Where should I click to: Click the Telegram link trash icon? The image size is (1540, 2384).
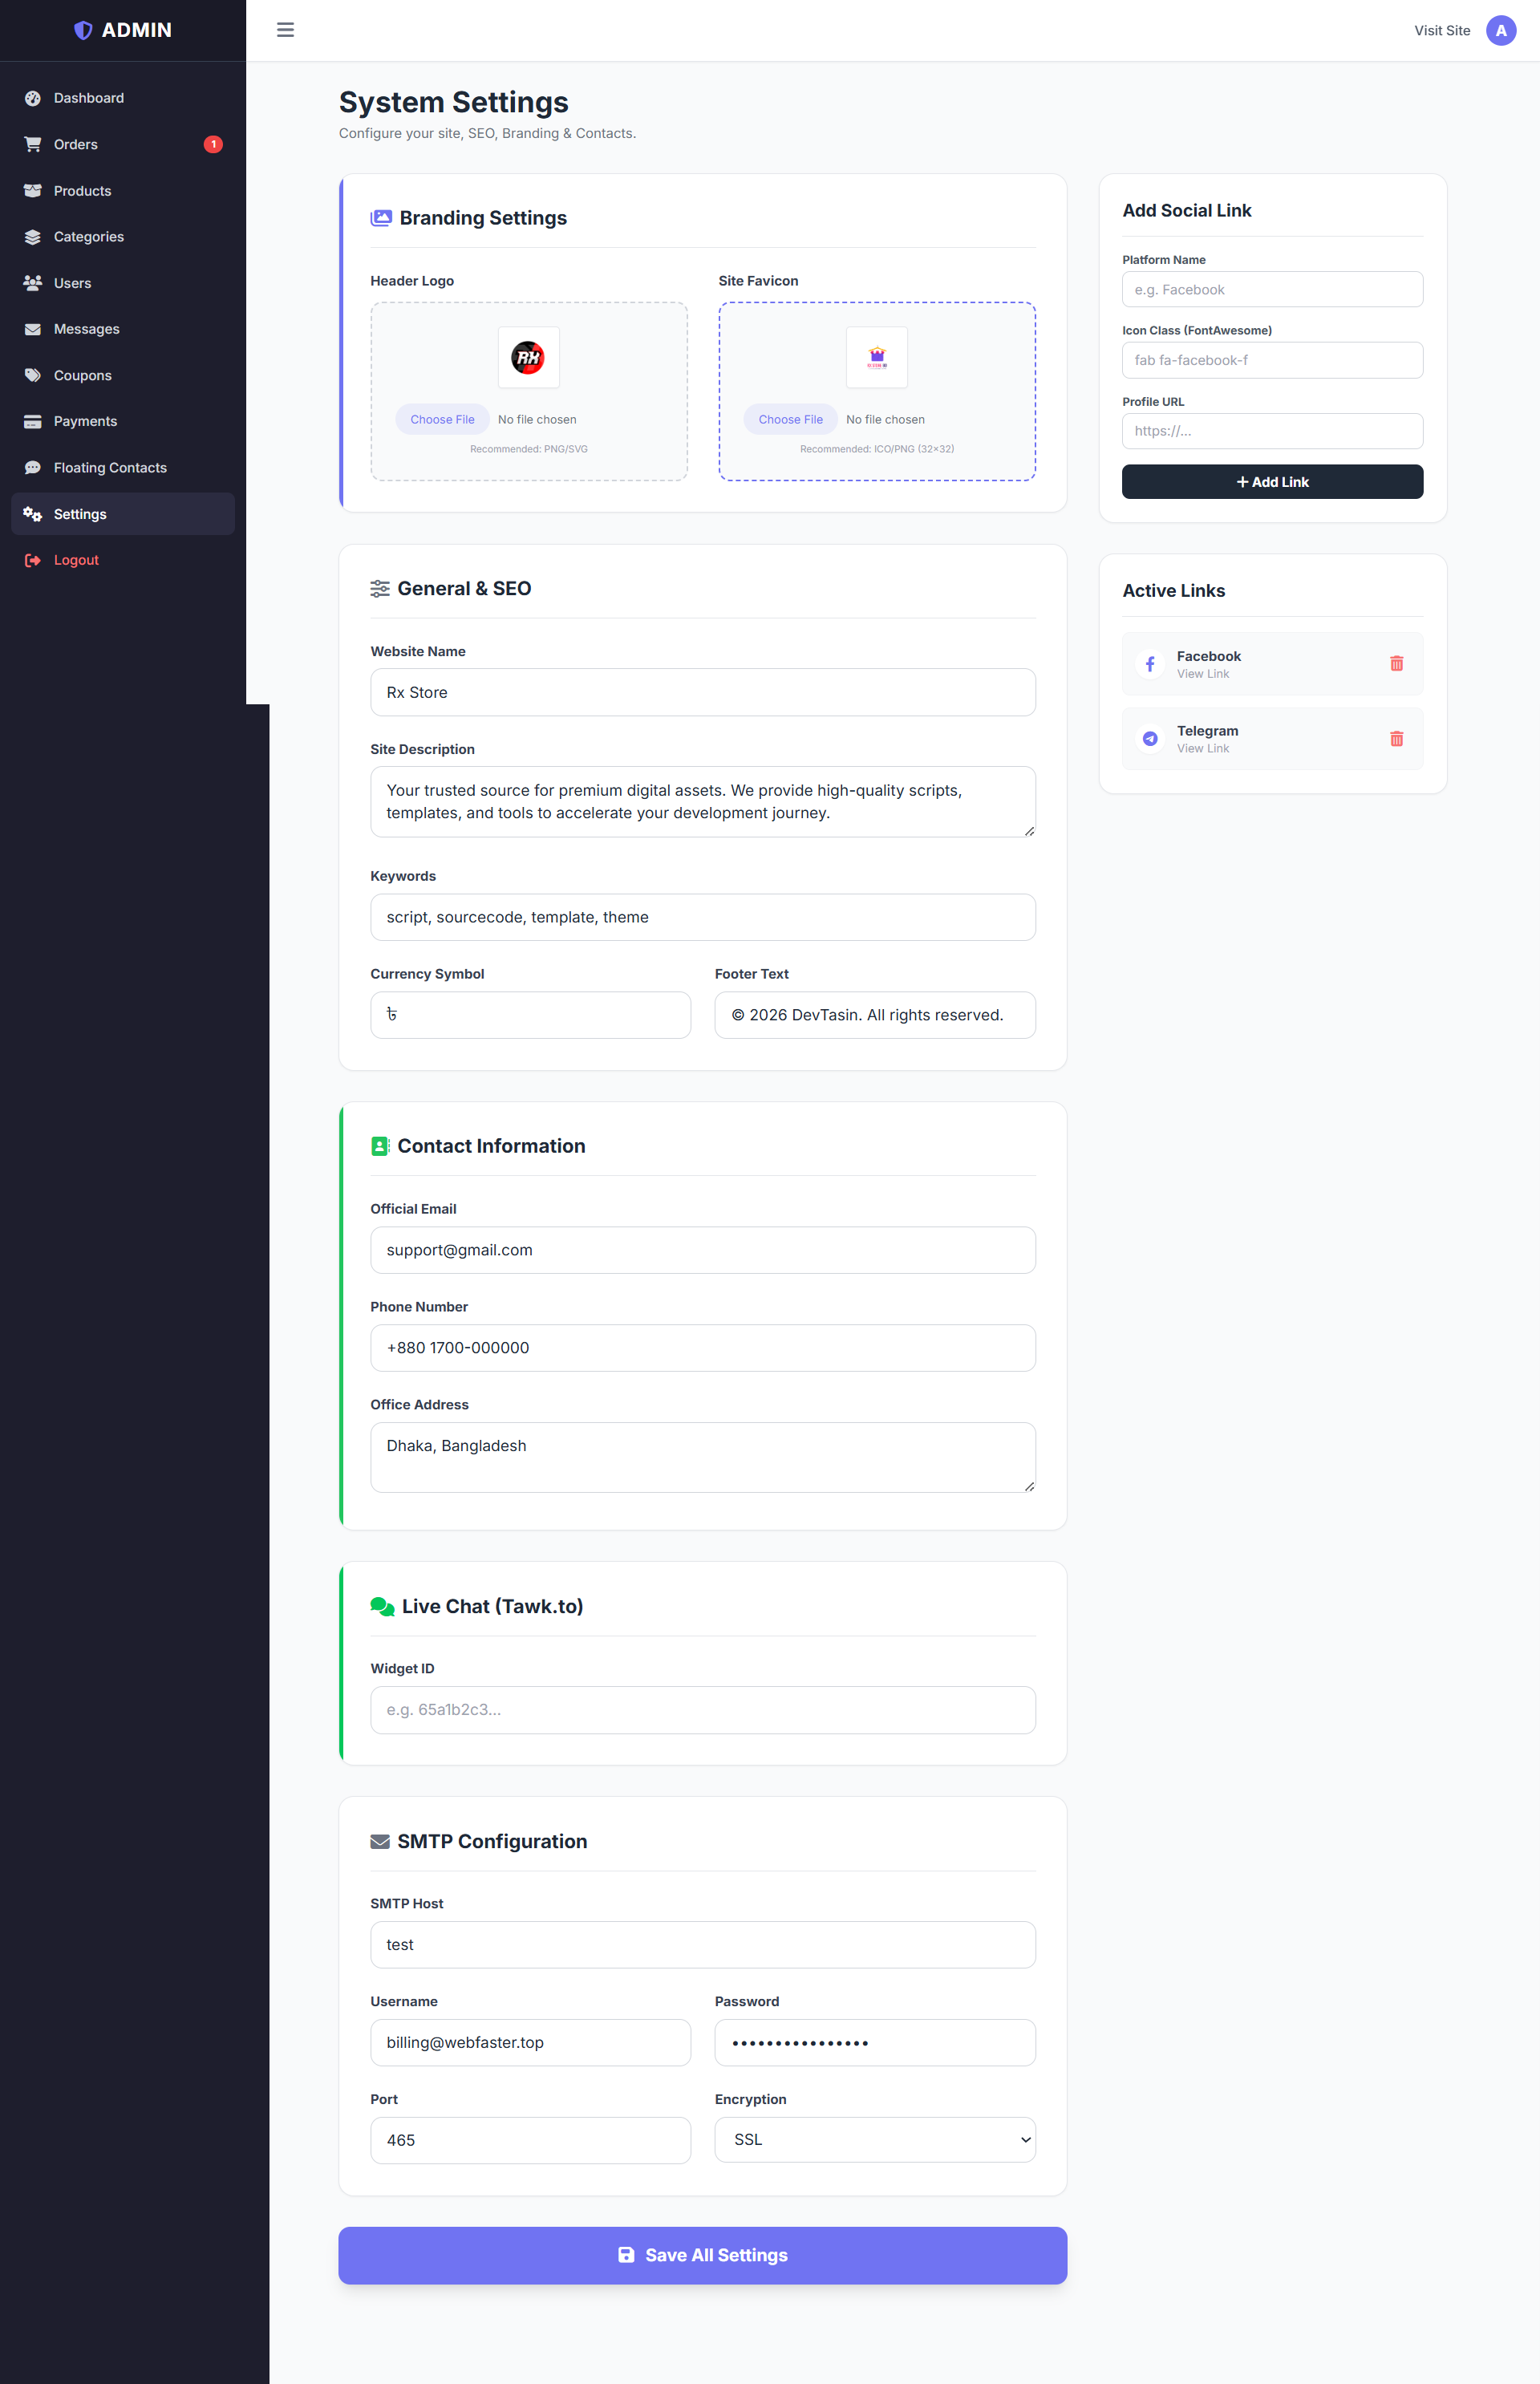1396,739
